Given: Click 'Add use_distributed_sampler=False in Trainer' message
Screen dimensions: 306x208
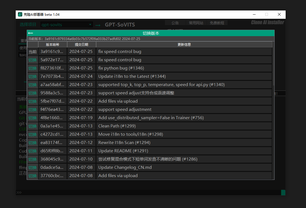Looking at the screenshot, I should pyautogui.click(x=151, y=118).
